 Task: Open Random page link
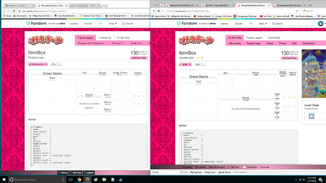tap(254, 43)
